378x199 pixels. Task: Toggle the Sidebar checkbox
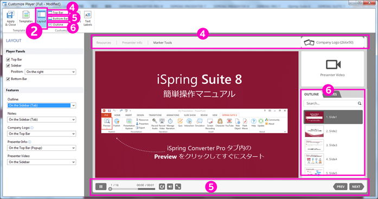click(8, 65)
